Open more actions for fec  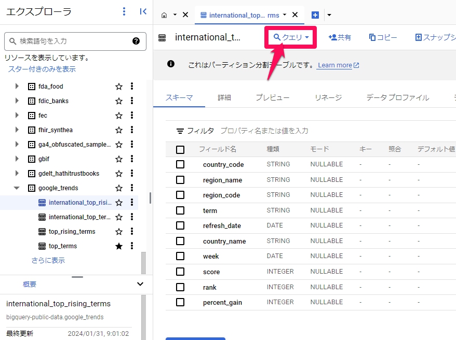pos(132,115)
